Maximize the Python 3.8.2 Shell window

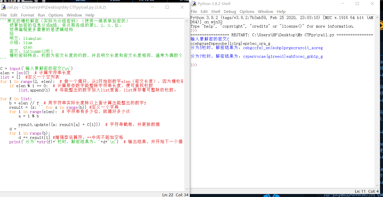coord(357,4)
